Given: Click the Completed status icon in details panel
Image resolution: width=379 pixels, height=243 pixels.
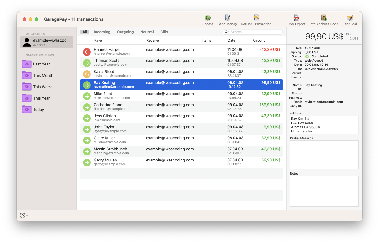Looking at the screenshot, I should point(307,56).
